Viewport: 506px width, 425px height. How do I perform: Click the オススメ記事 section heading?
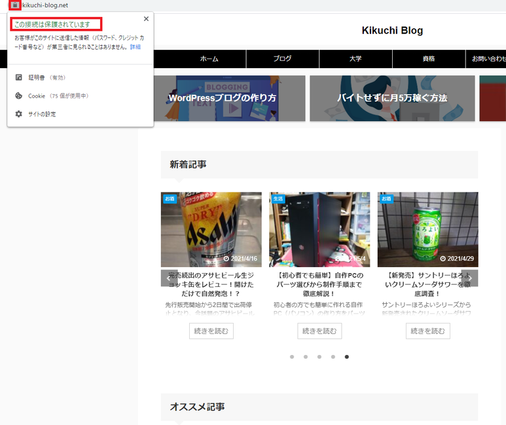[x=197, y=407]
